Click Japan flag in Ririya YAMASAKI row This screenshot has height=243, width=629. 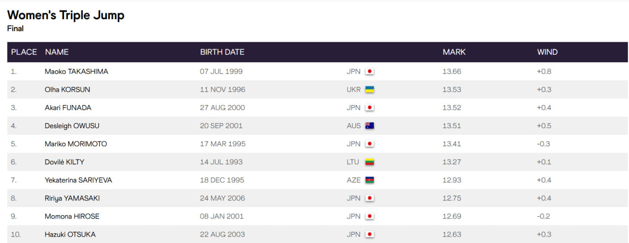[x=370, y=198]
